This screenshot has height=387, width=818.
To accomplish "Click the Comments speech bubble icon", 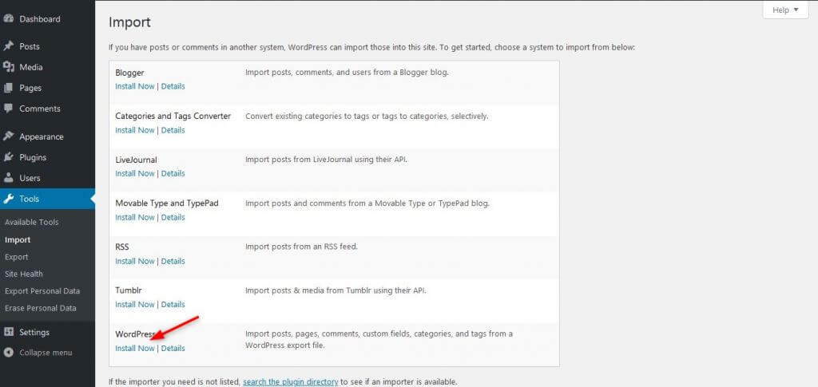I will pos(8,109).
